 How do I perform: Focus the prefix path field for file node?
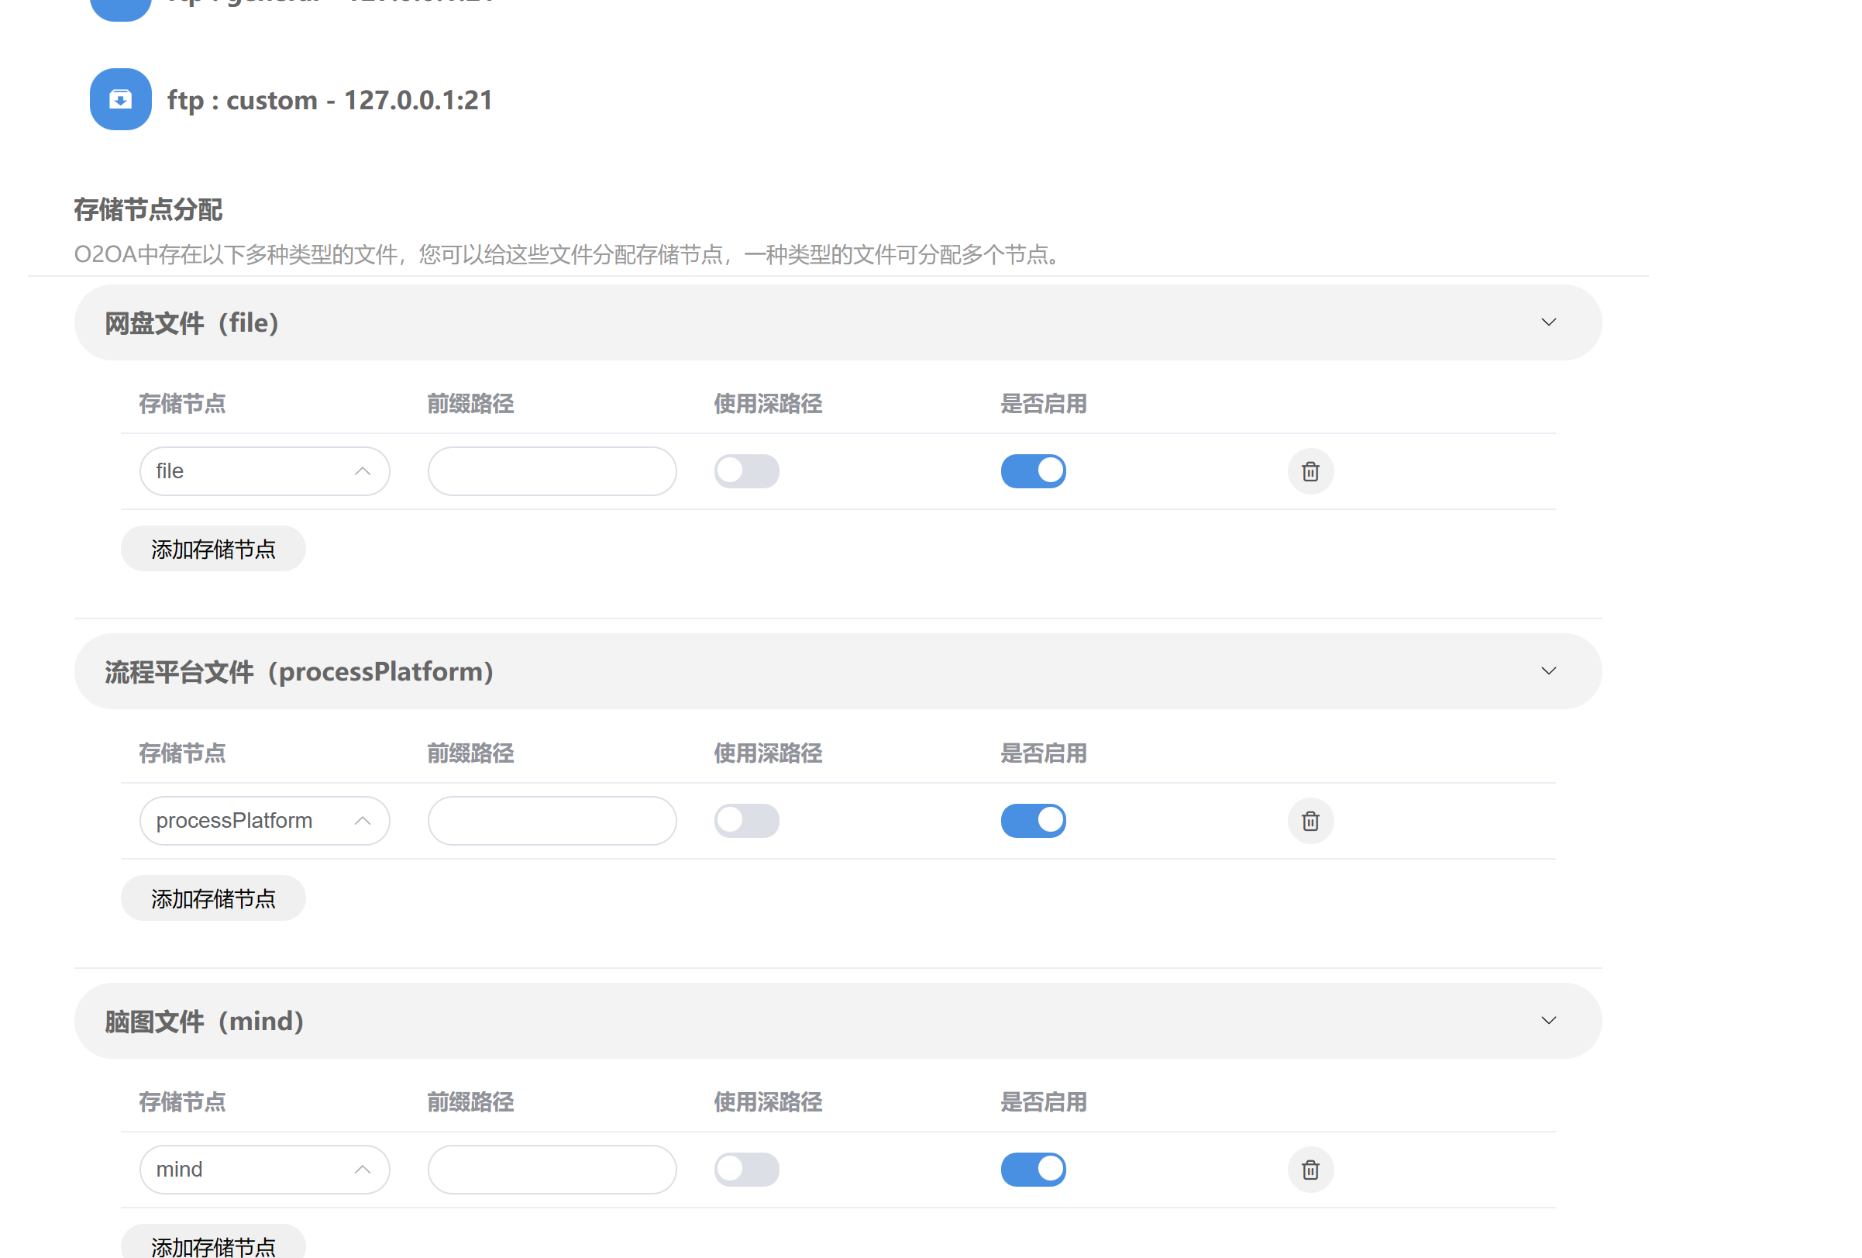point(551,471)
